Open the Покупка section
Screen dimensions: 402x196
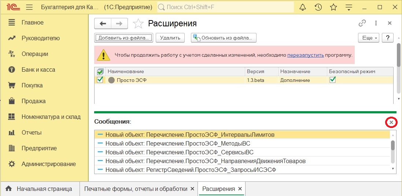click(32, 86)
